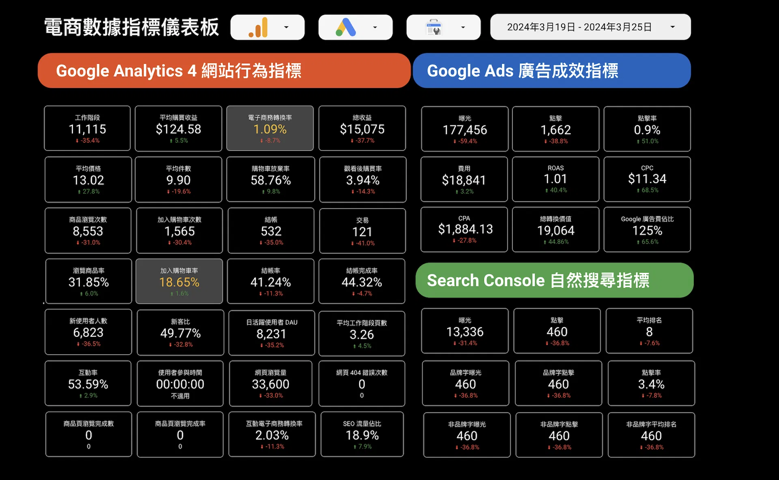
Task: Click the 使用者參與時間 00:00:00 scorecard
Action: tap(180, 383)
